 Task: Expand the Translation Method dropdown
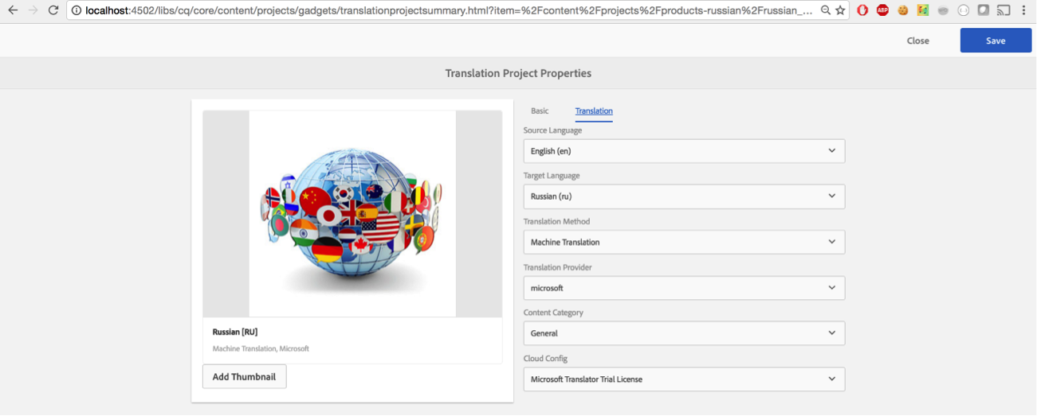(x=683, y=242)
